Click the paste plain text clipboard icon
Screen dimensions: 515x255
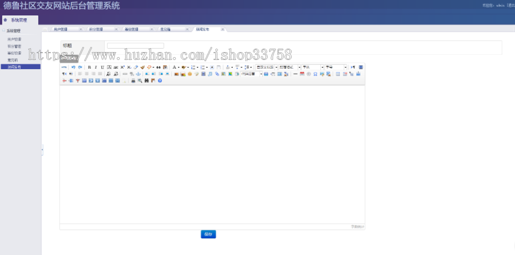pyautogui.click(x=165, y=67)
